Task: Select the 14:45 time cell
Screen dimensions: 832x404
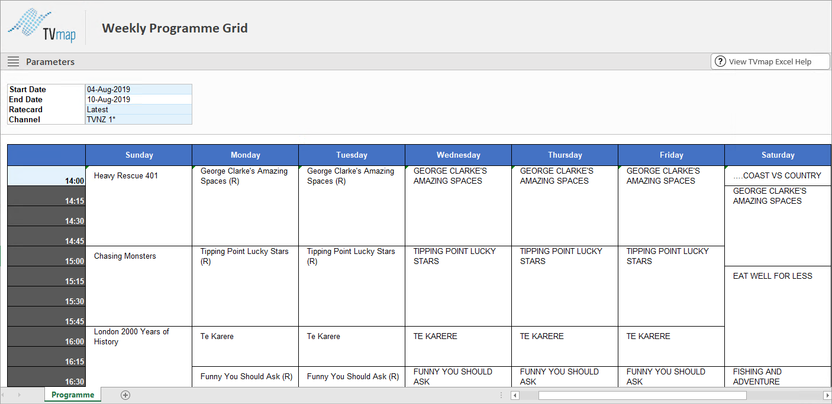Action: (46, 236)
